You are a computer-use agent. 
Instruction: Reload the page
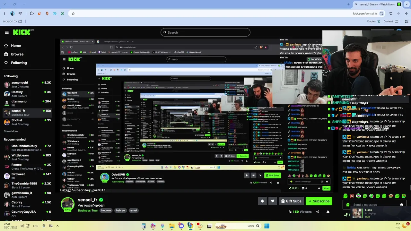(x=391, y=13)
